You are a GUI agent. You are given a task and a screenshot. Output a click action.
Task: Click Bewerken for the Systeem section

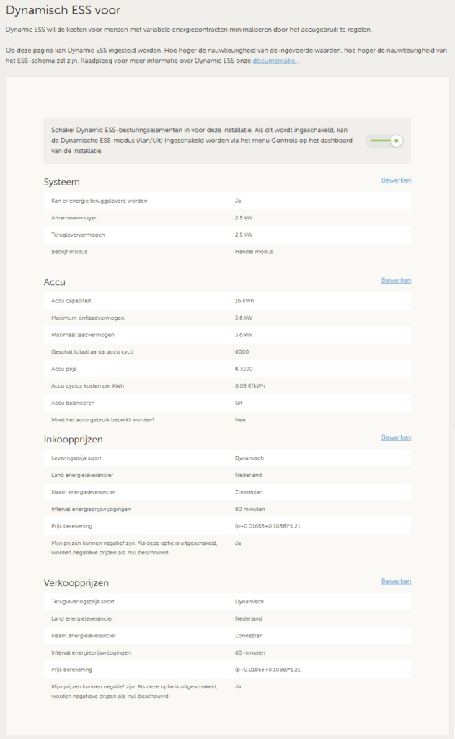point(396,180)
